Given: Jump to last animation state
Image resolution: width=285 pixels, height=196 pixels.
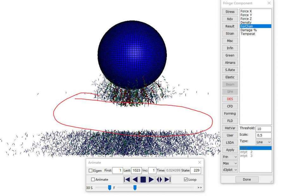Looking at the screenshot, I should click(x=168, y=180).
